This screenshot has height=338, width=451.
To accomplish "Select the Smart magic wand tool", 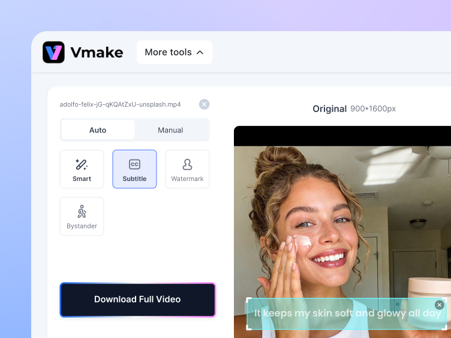I will pos(82,169).
